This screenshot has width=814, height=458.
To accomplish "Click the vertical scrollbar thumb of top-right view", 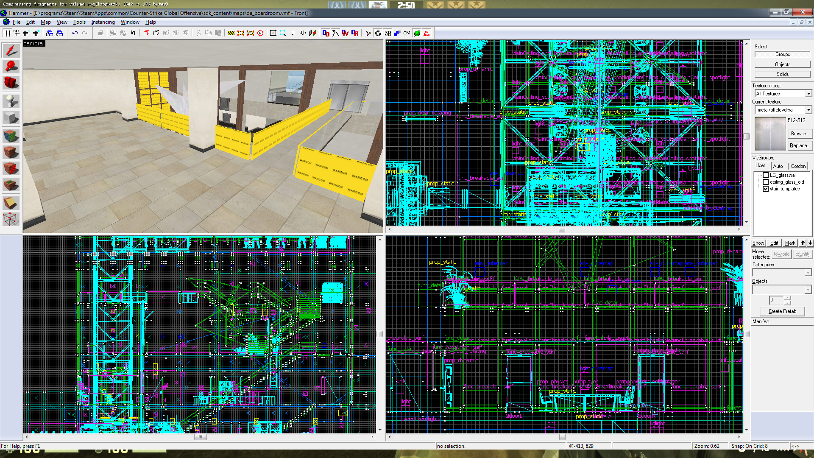I will click(746, 137).
